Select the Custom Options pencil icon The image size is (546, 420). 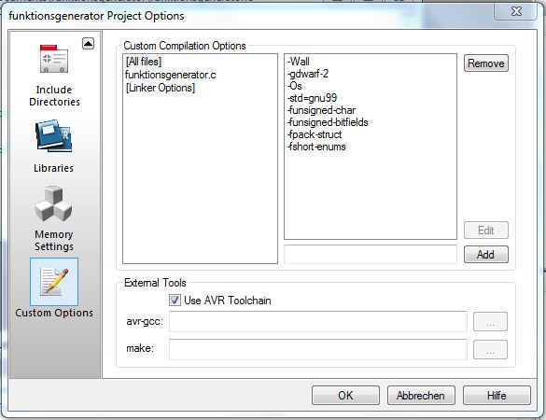[x=54, y=282]
